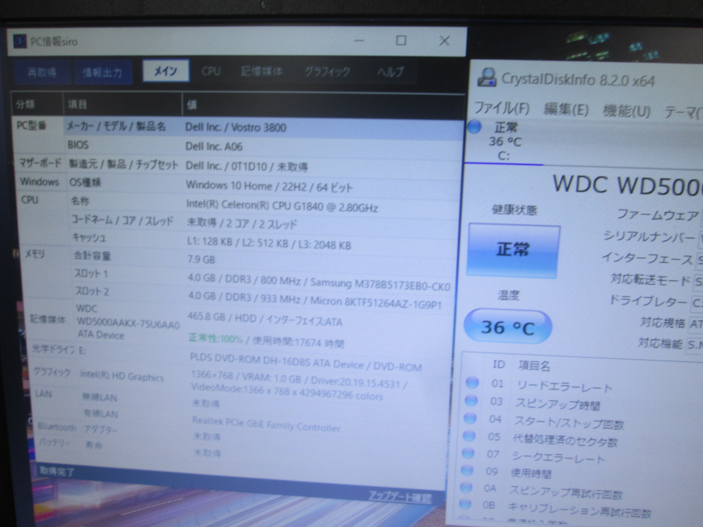The width and height of the screenshot is (703, 527).
Task: Click the 合計容量 item label
Action: pyautogui.click(x=92, y=256)
